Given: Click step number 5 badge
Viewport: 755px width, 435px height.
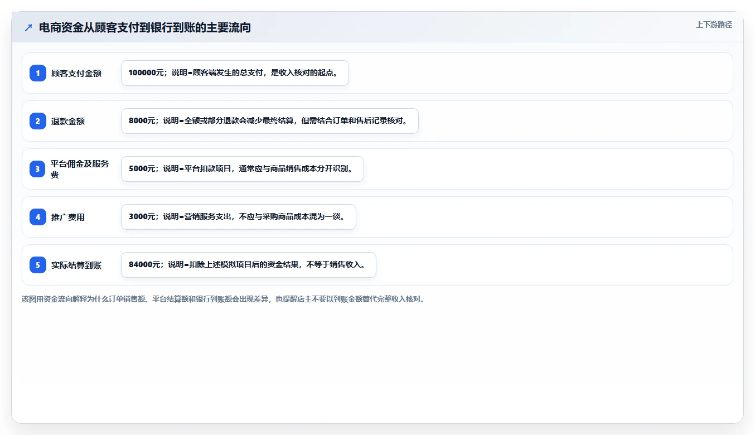Looking at the screenshot, I should [38, 265].
